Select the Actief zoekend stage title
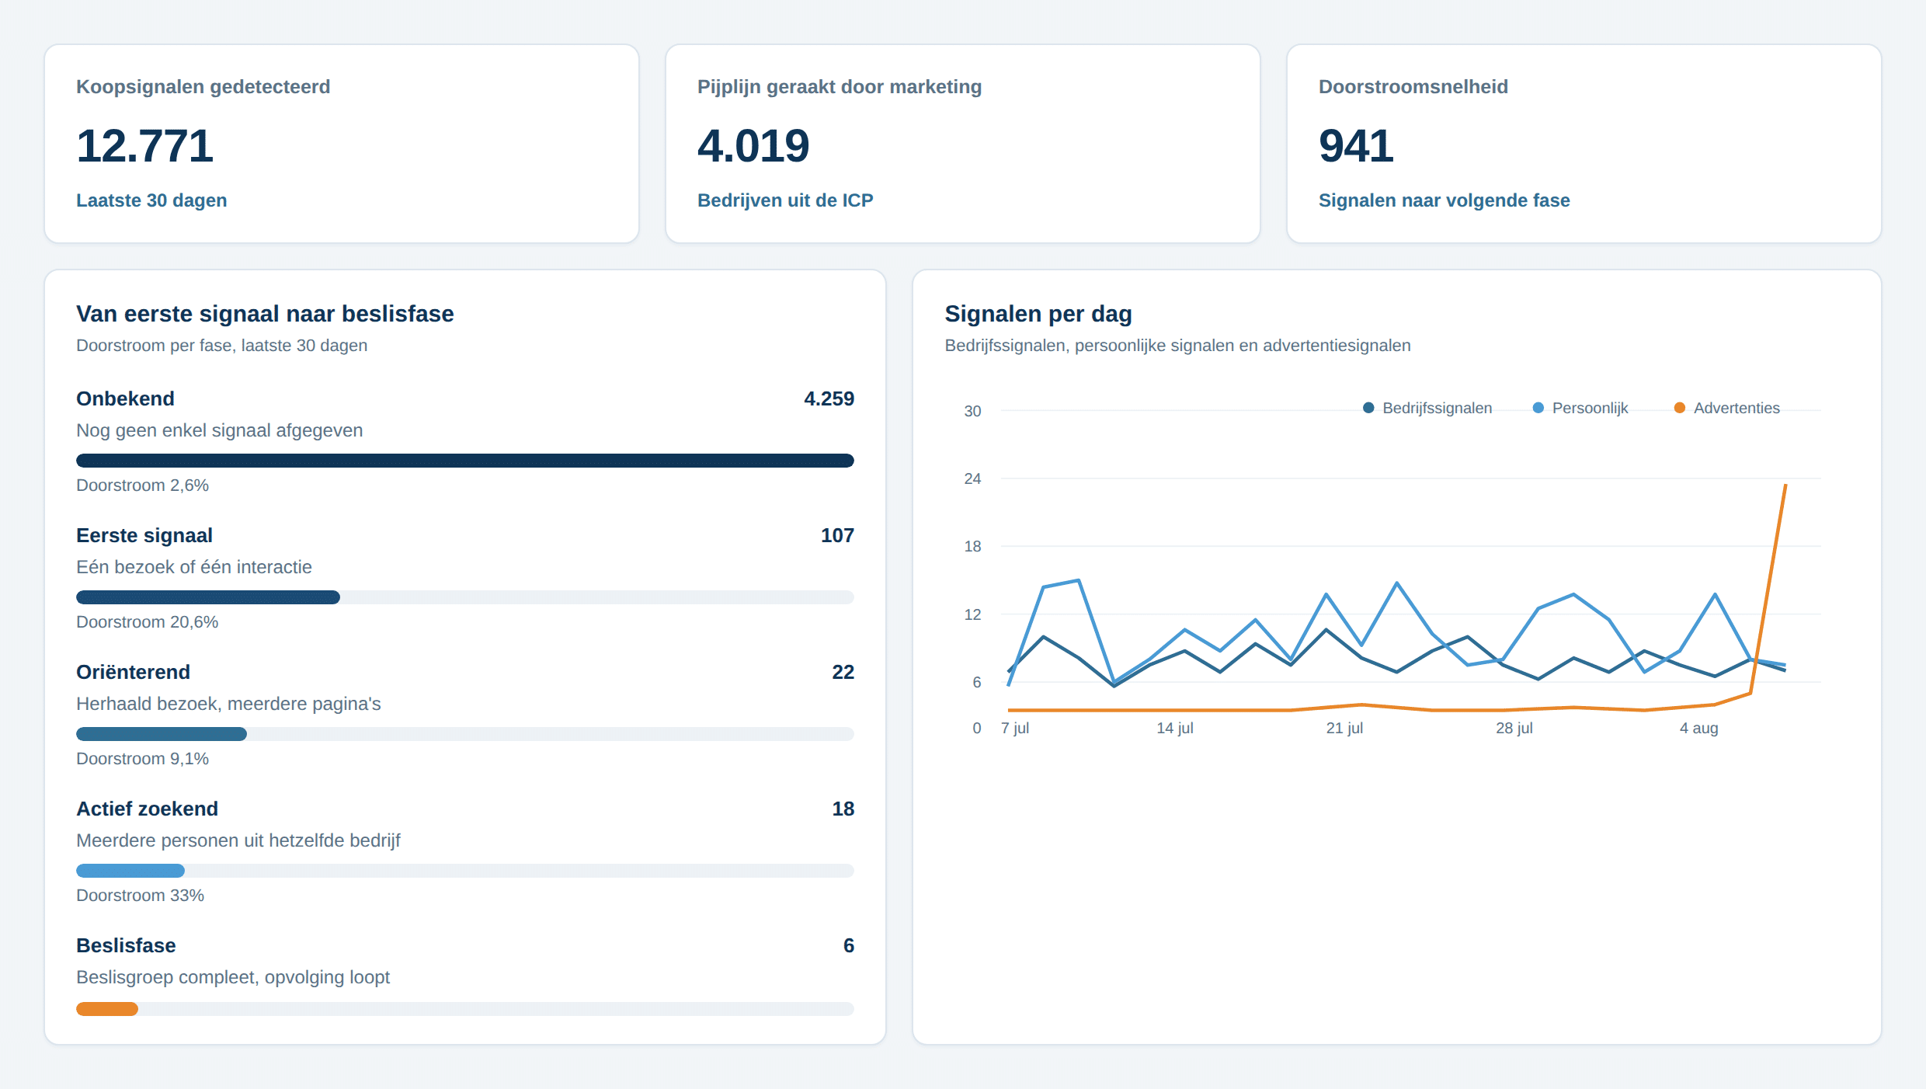Screen dimensions: 1926x1089 point(147,809)
